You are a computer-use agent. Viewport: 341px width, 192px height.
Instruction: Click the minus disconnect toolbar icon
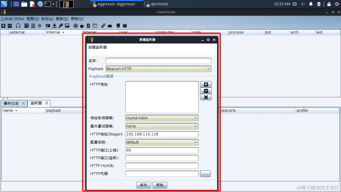coord(10,26)
